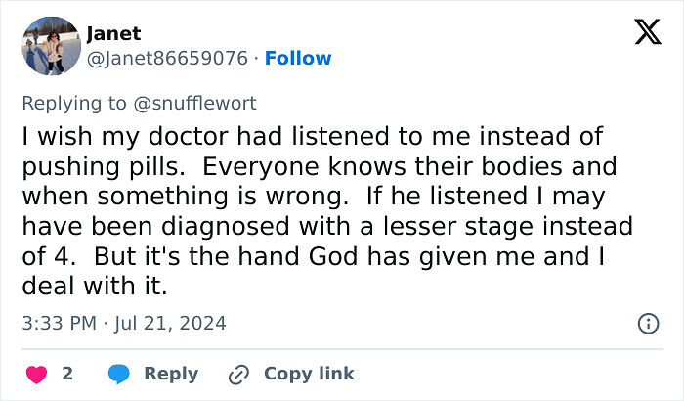Click the separator dot before Follow
Image resolution: width=684 pixels, height=401 pixels.
(x=257, y=59)
